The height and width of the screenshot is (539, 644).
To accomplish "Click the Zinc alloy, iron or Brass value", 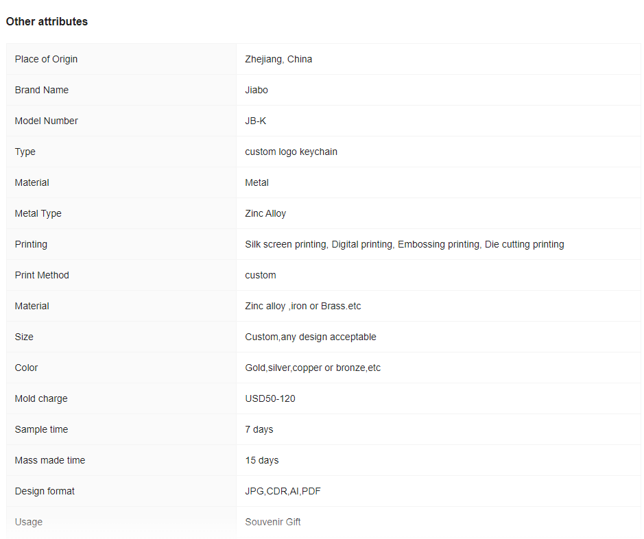I will coord(303,306).
